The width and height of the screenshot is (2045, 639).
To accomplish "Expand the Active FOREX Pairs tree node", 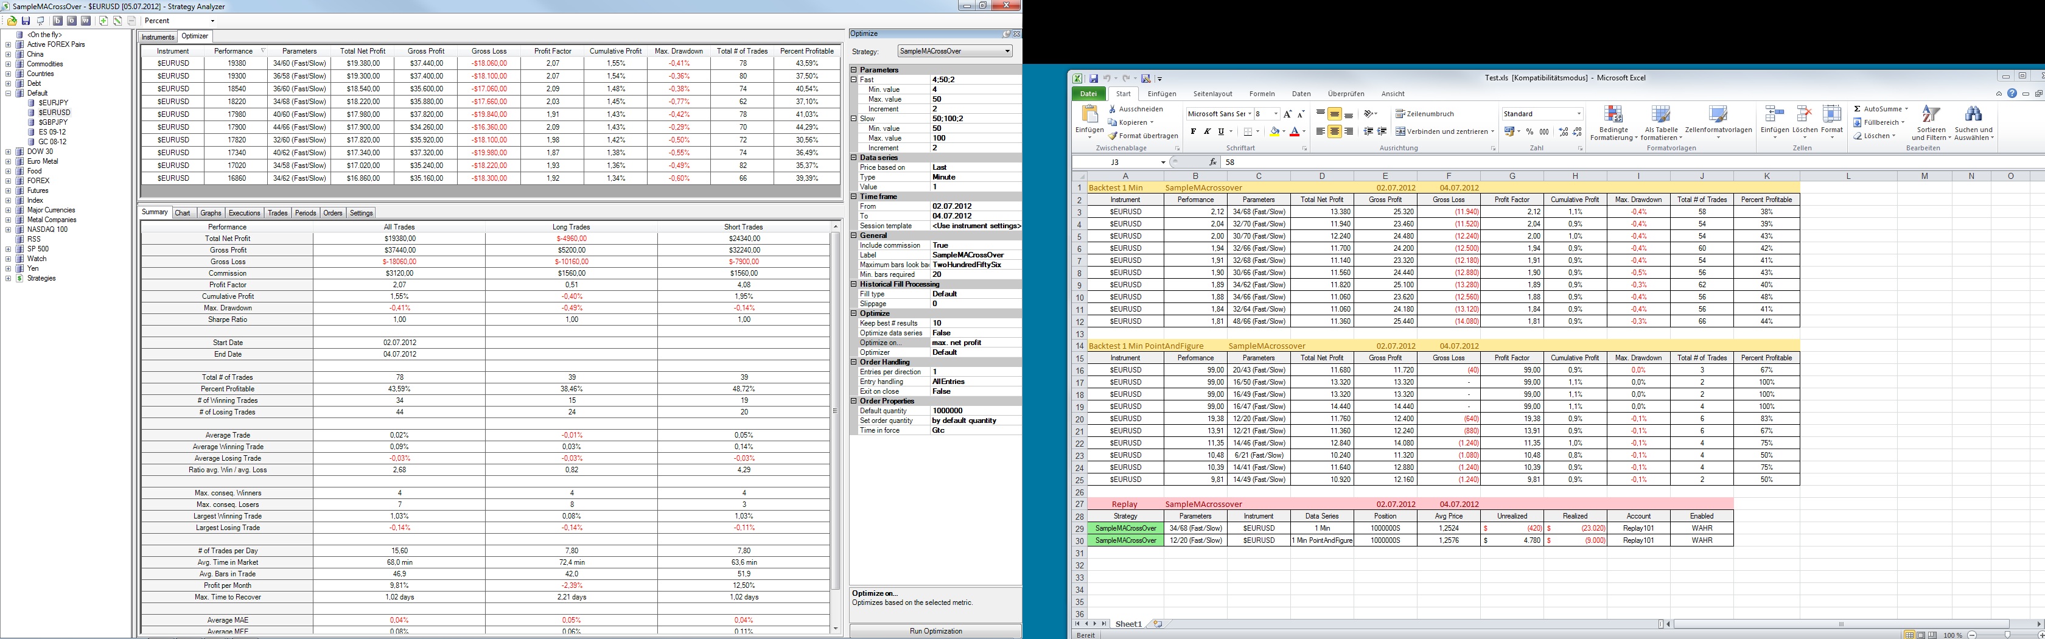I will click(8, 44).
